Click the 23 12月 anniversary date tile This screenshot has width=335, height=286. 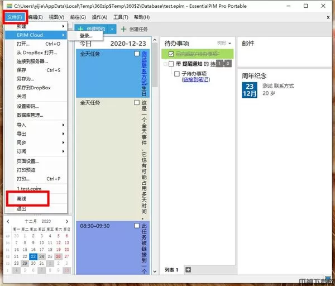click(x=250, y=90)
